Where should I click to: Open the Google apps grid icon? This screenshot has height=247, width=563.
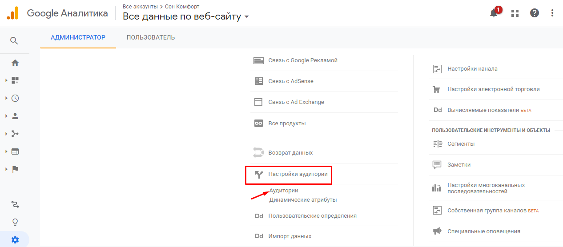pyautogui.click(x=515, y=13)
